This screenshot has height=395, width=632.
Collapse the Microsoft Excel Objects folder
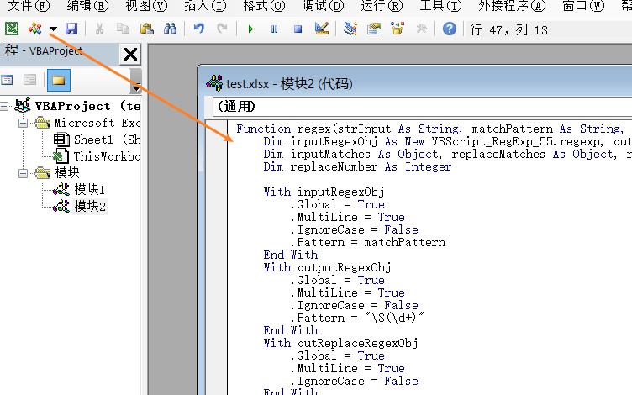pyautogui.click(x=24, y=123)
